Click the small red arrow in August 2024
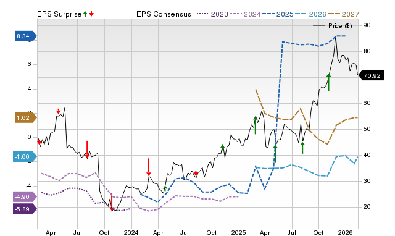 pyautogui.click(x=196, y=173)
